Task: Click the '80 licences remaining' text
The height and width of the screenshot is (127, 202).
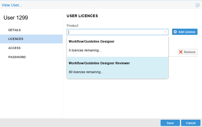Action: [86, 72]
